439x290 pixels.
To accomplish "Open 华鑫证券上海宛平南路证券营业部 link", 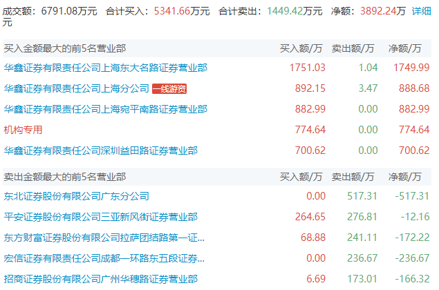I will point(106,109).
